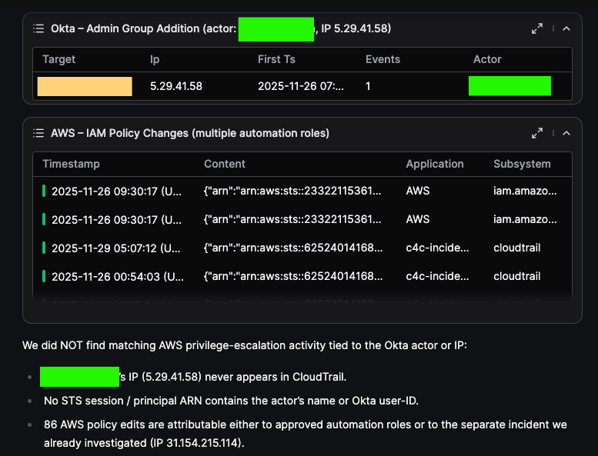Maximize the AWS IAM Policy Changes panel
The height and width of the screenshot is (456, 598).
pos(537,133)
